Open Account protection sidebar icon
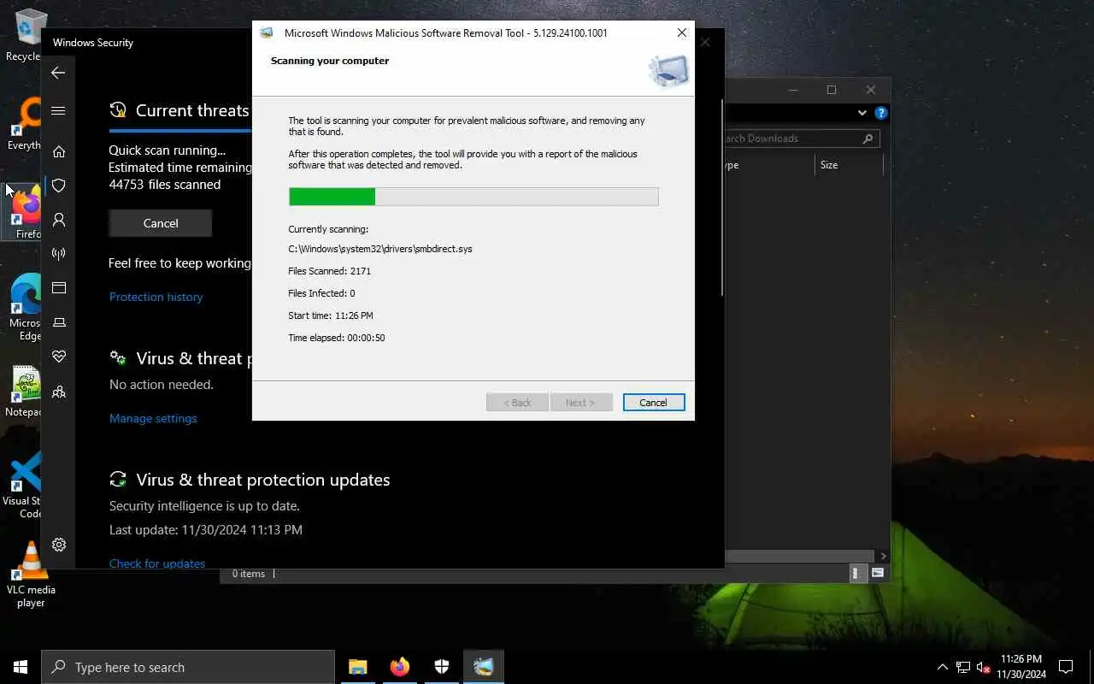Screen dimensions: 1094x684 tap(59, 220)
